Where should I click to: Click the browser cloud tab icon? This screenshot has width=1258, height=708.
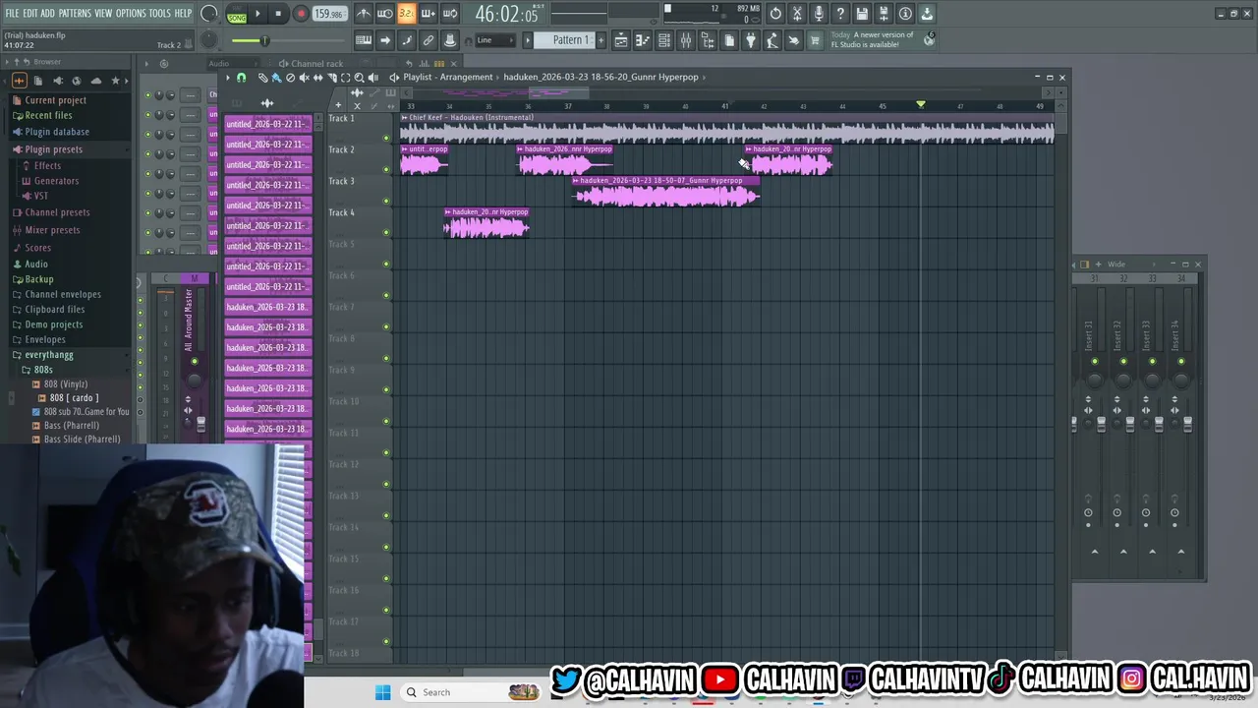pos(95,81)
